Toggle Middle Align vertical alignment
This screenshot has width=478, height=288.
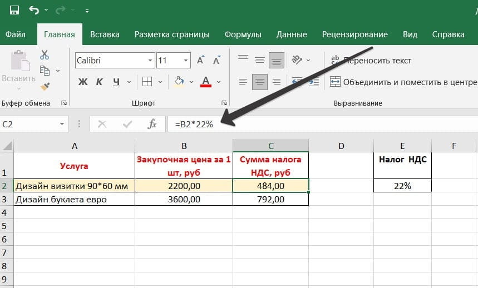[260, 60]
